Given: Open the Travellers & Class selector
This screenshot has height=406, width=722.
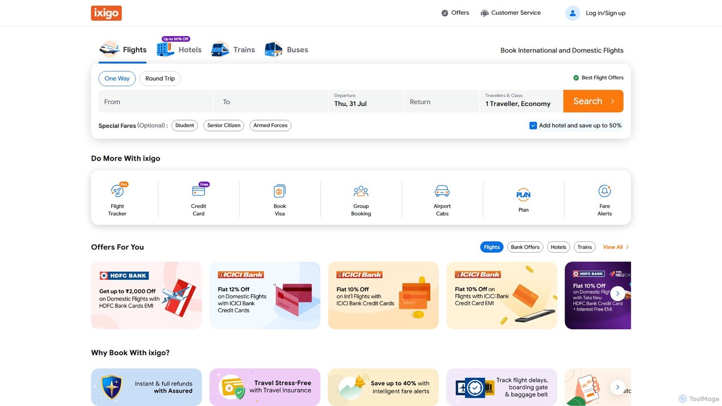Looking at the screenshot, I should pos(521,101).
